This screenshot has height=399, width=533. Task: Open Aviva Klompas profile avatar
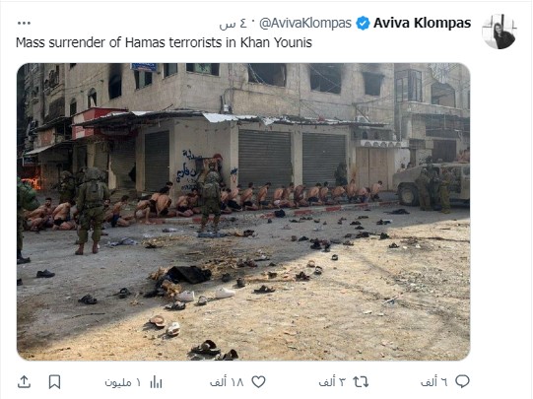tap(500, 32)
